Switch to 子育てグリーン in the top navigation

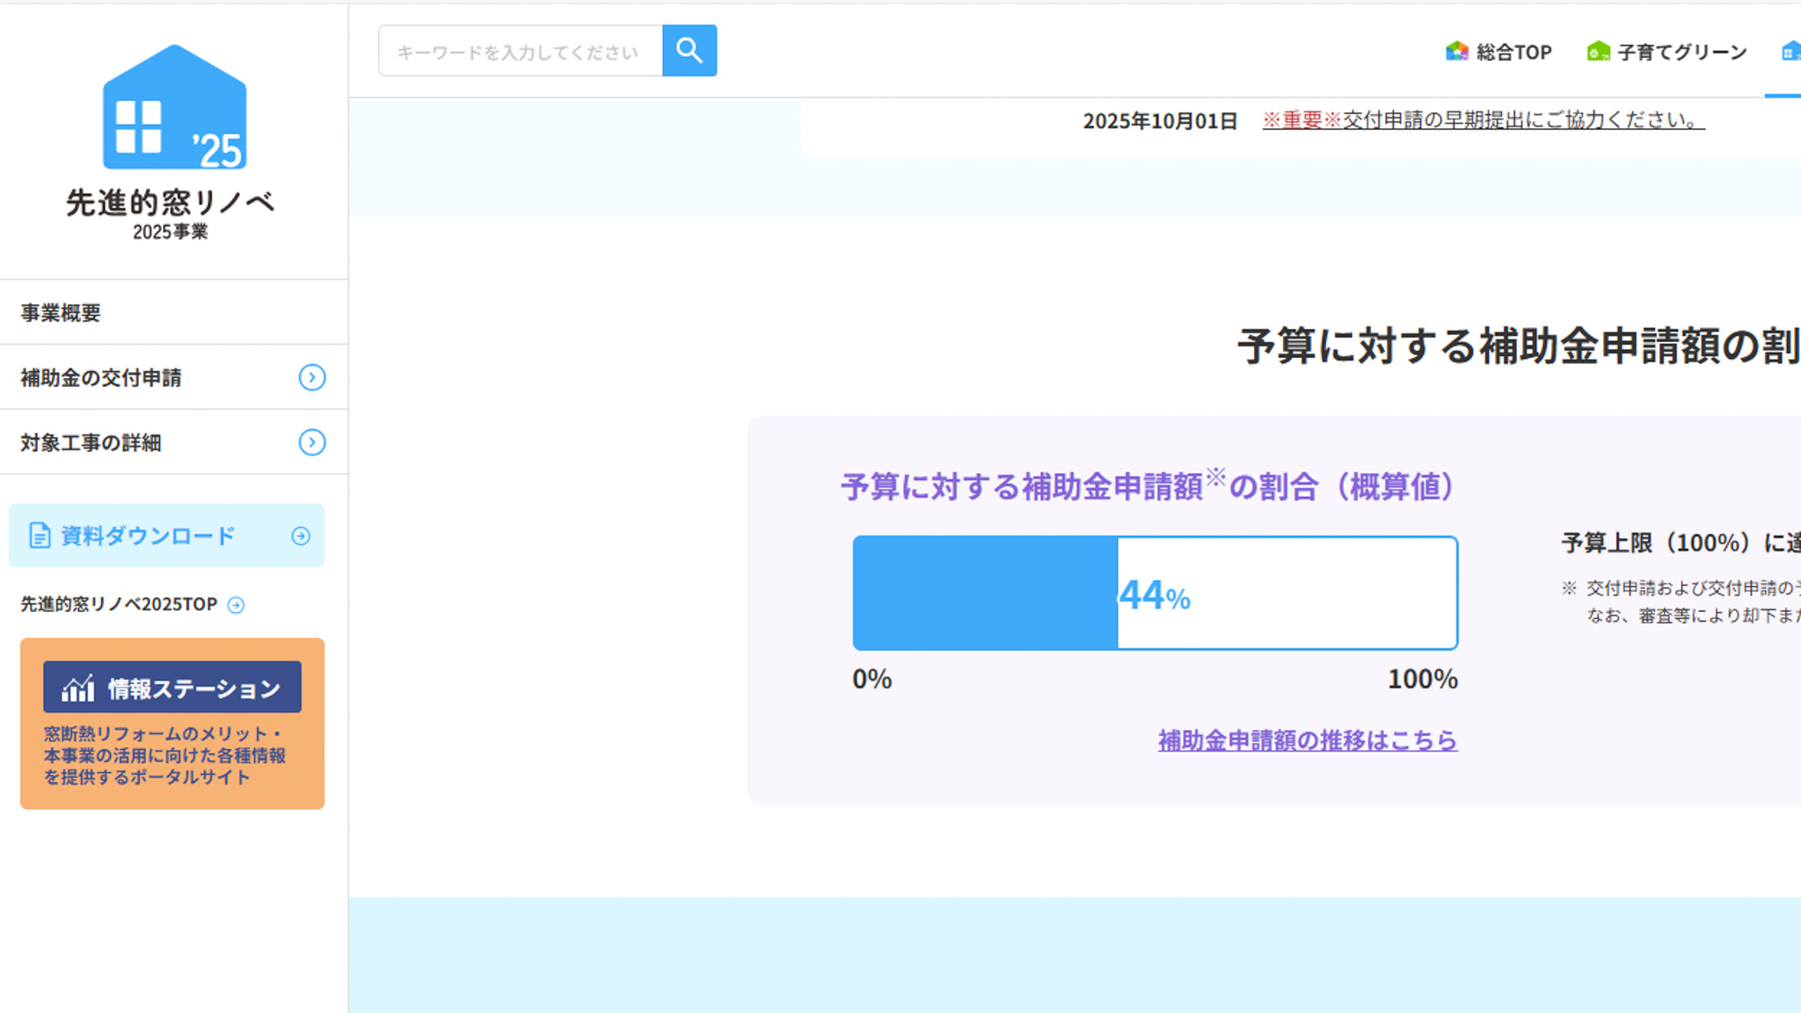click(1681, 53)
